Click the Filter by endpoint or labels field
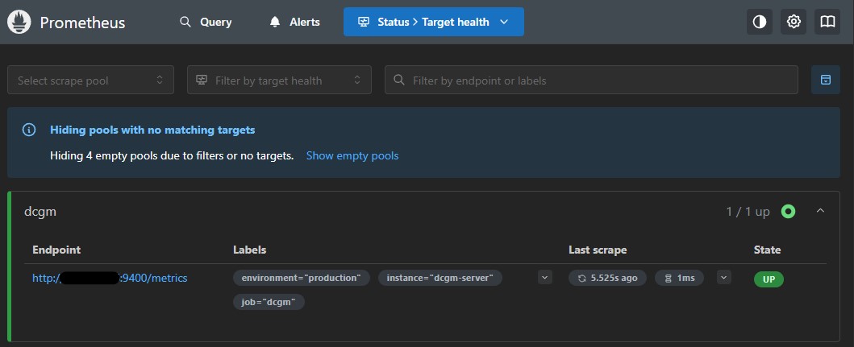 (597, 81)
